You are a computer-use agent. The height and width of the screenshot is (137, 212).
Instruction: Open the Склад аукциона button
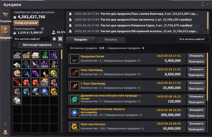[26, 23]
